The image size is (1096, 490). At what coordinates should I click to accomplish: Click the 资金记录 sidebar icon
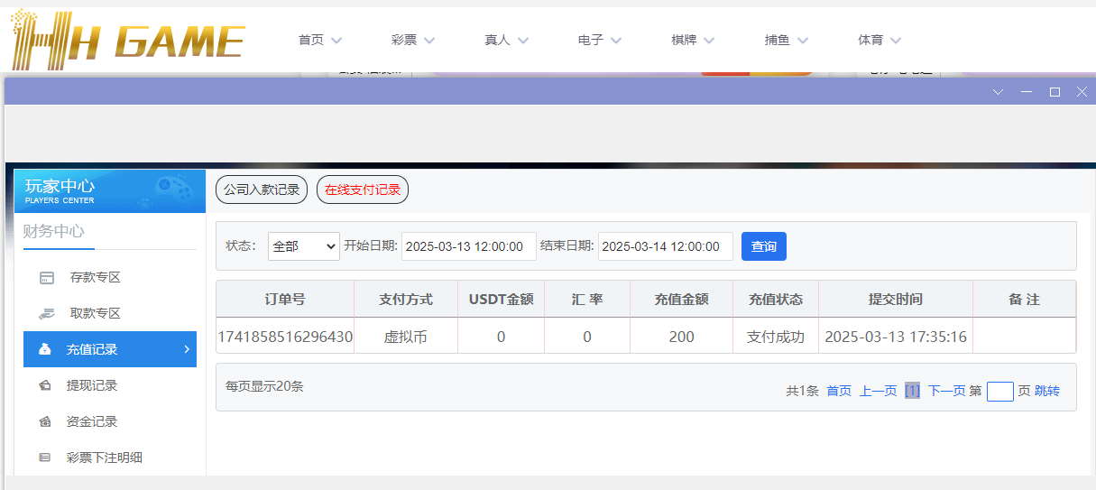pos(45,421)
